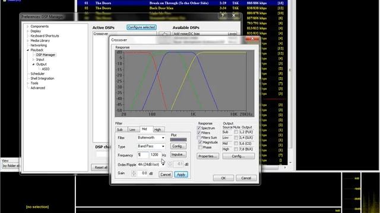380x213 pixels.
Task: Switch to the Sub filter tab
Action: click(x=121, y=130)
